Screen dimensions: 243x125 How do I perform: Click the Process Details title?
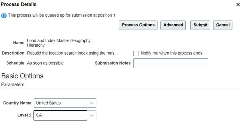click(19, 4)
